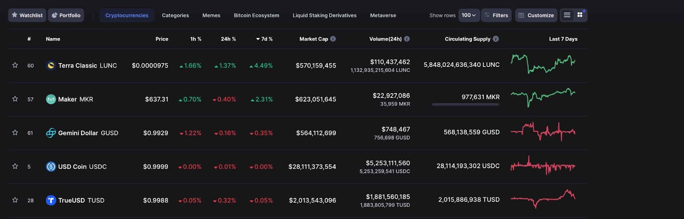Sort by the Volume(24h) header
This screenshot has width=684, height=219.
point(386,39)
